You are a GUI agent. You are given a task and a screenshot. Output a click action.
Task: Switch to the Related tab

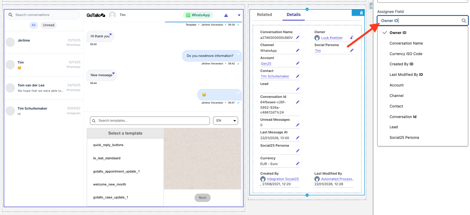click(264, 14)
